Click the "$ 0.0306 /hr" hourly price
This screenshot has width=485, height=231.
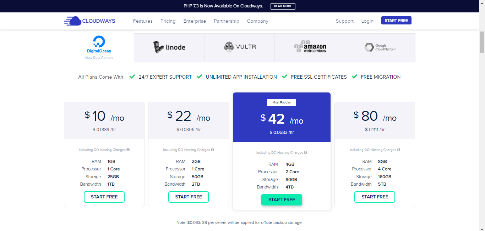tap(189, 130)
